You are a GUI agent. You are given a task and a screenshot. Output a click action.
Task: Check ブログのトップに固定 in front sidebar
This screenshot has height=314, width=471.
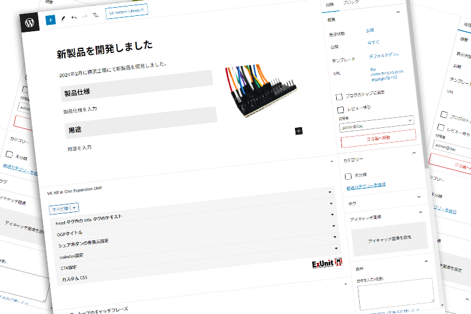click(x=339, y=97)
